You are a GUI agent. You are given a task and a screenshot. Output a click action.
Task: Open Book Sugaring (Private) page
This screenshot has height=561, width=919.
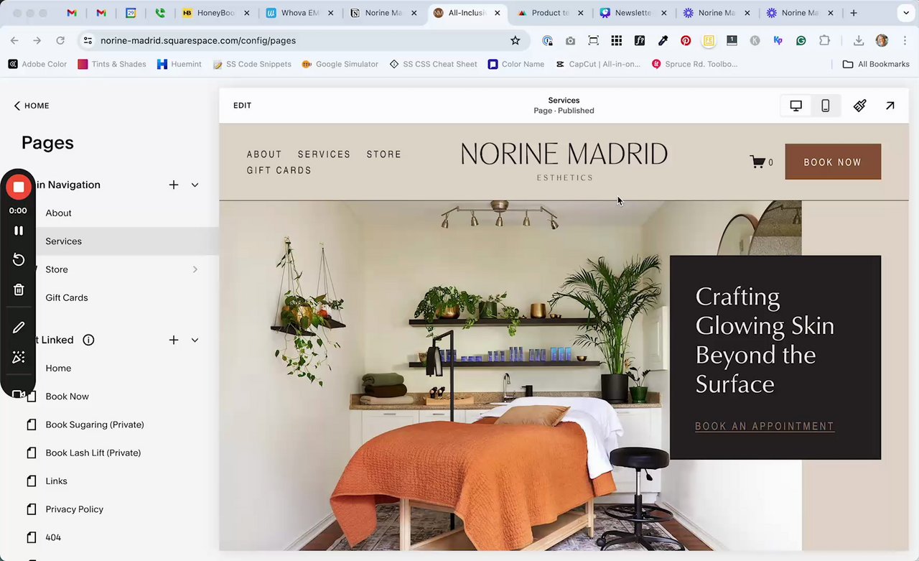coord(95,425)
